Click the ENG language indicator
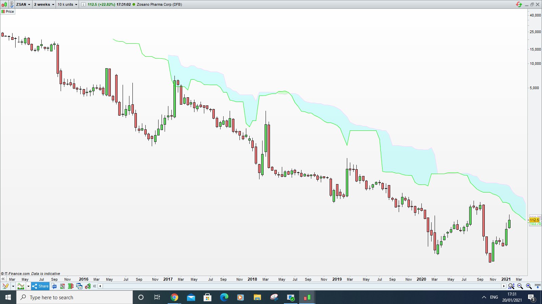 click(494, 297)
